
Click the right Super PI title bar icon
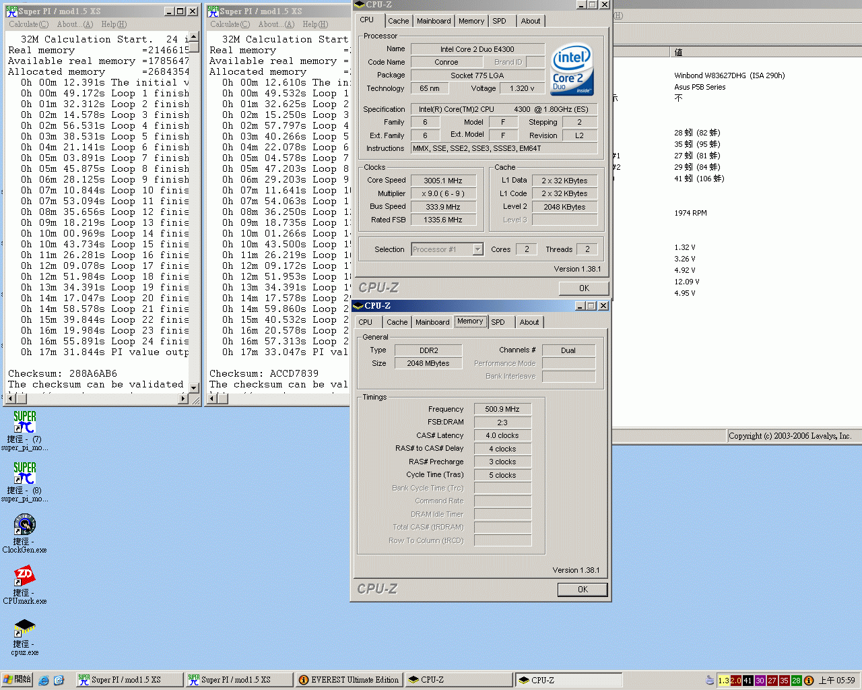pos(213,11)
